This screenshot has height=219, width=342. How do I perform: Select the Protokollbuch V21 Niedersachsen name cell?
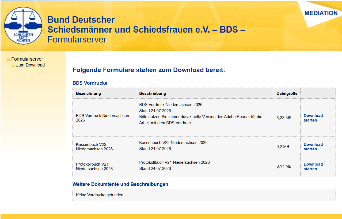104,166
